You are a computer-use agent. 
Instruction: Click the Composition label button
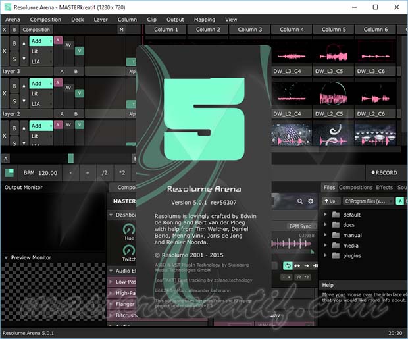(x=36, y=30)
